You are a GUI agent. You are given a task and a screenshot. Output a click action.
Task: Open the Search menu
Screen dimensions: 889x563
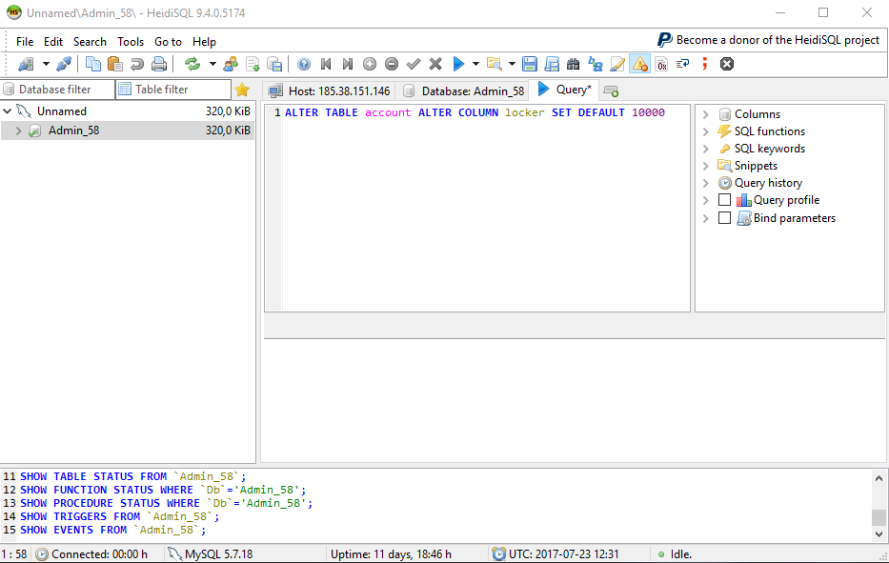(x=90, y=41)
